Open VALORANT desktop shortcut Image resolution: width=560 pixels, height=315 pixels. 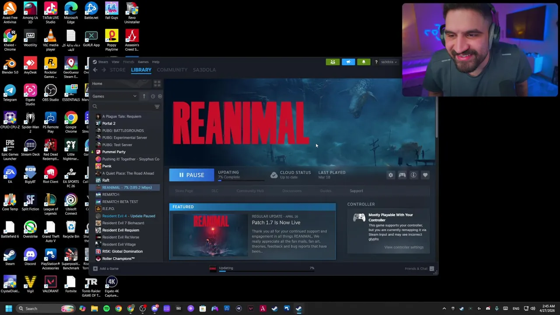50,285
